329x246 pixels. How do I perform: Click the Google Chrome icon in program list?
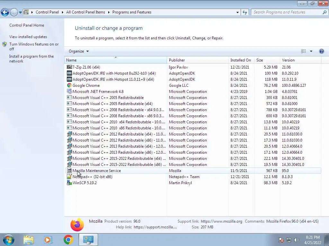[x=69, y=85]
